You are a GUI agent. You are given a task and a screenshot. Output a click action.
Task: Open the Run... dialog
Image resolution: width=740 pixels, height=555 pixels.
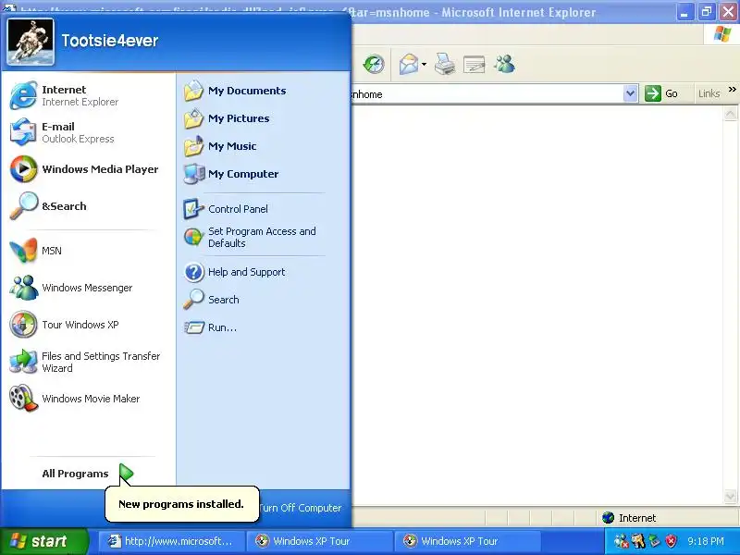coord(262,327)
